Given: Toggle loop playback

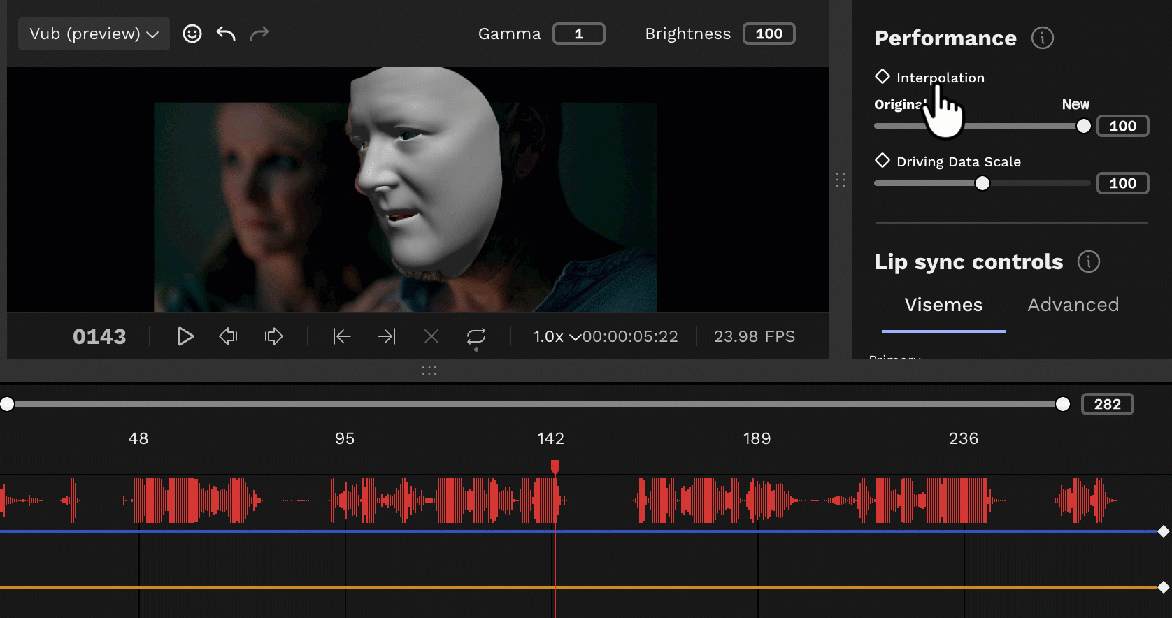Looking at the screenshot, I should coord(476,336).
